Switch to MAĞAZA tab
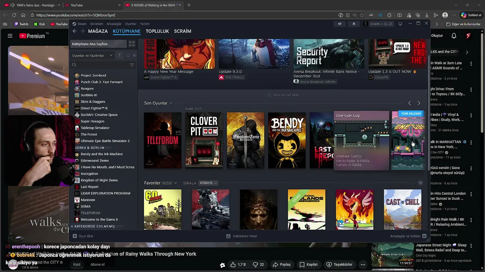This screenshot has height=272, width=485. click(x=98, y=31)
